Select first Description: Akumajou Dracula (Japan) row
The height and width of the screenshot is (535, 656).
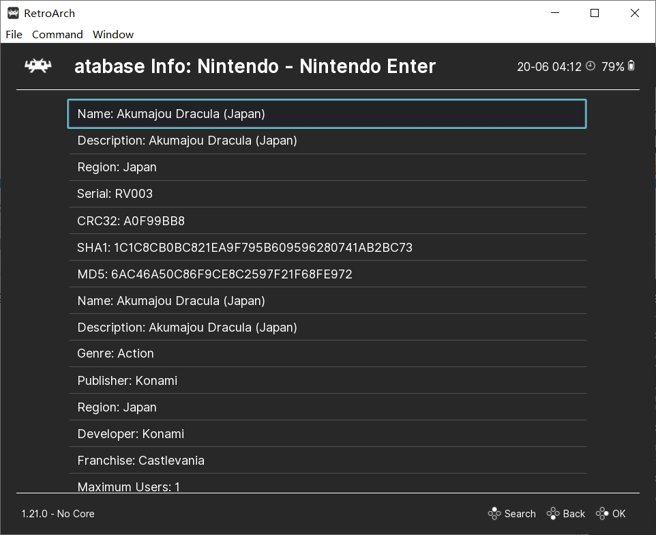[x=327, y=141]
